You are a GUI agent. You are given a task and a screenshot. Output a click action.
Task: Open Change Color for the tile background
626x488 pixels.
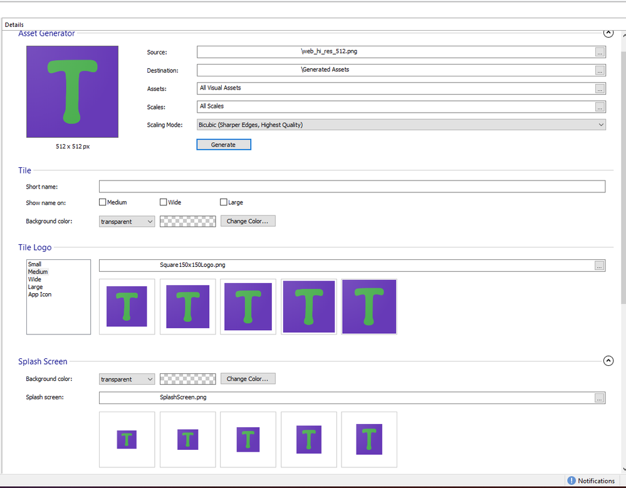click(248, 221)
